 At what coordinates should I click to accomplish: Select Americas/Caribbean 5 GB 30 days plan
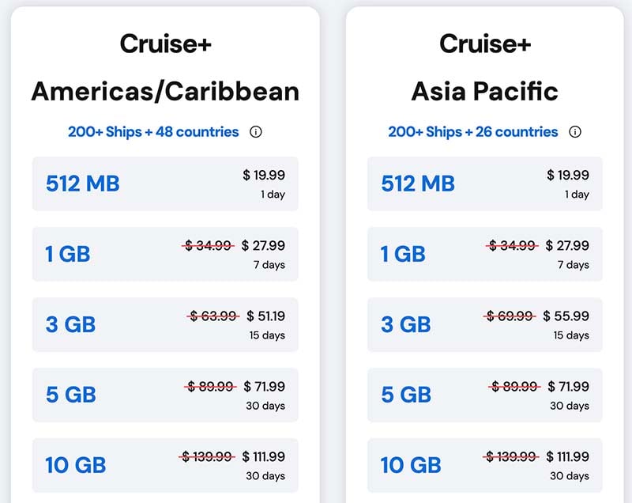coord(165,395)
